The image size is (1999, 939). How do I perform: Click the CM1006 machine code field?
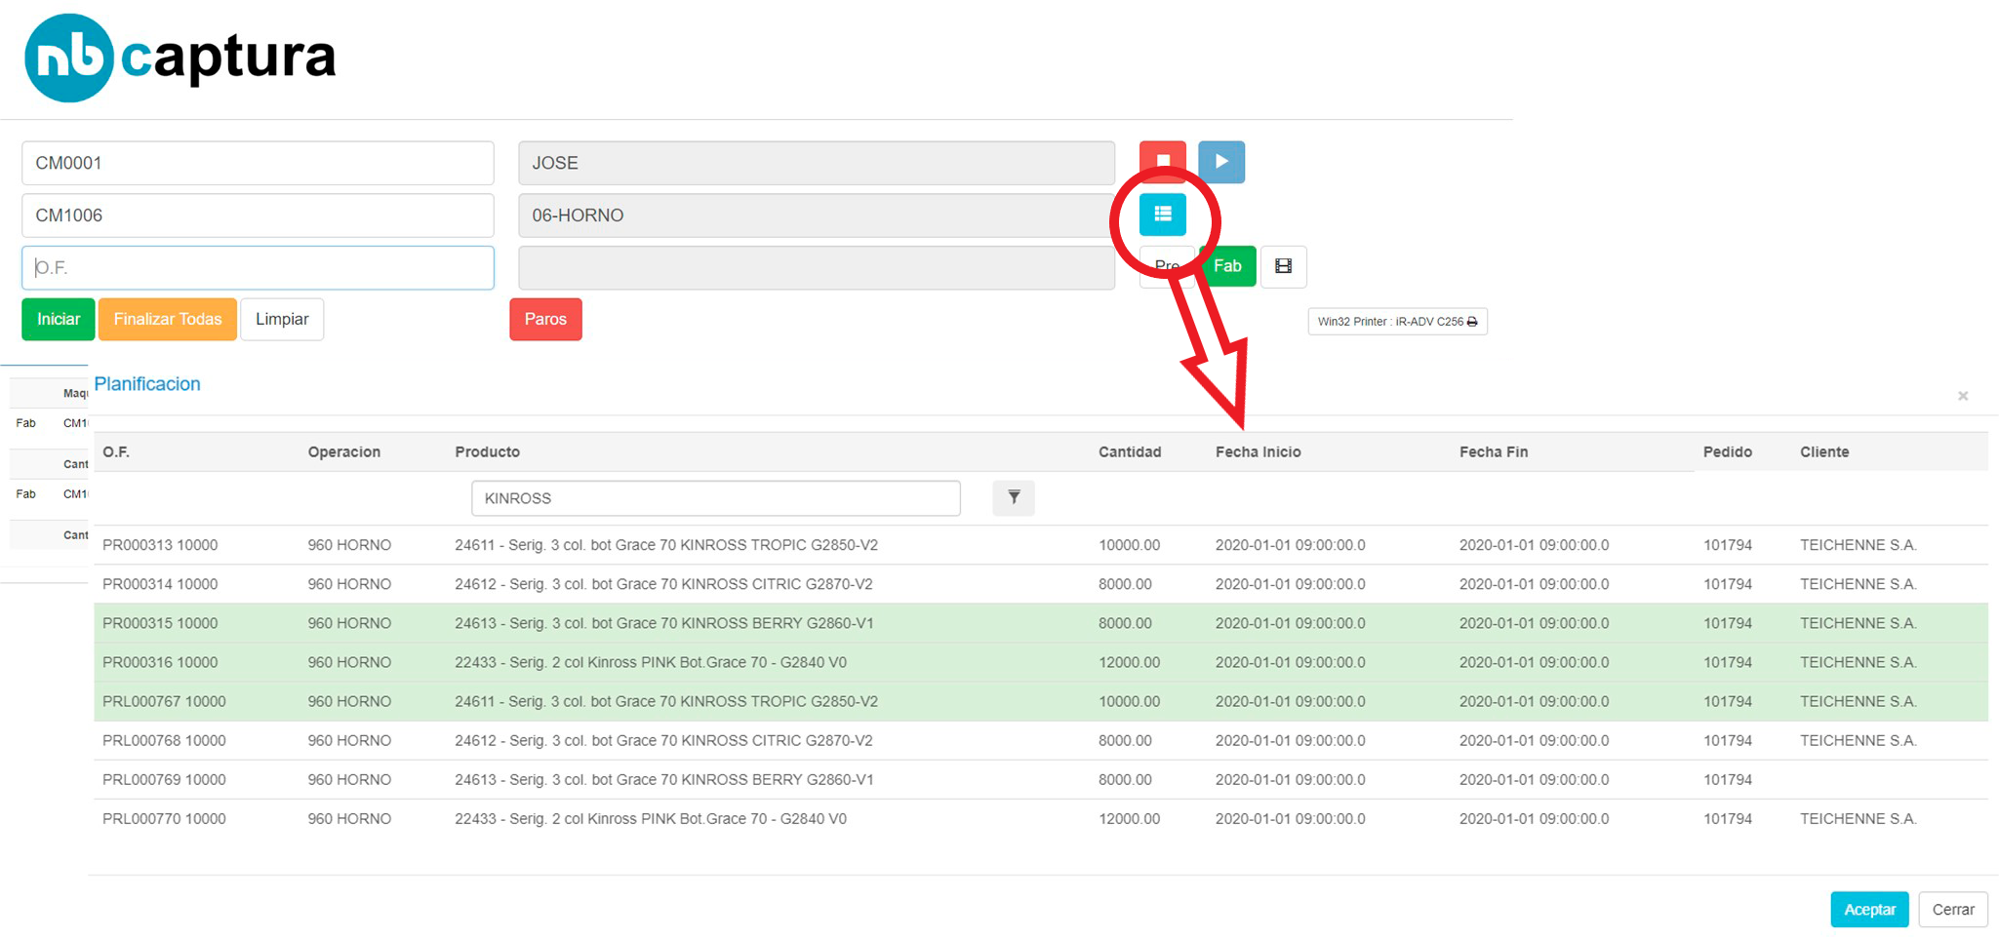pyautogui.click(x=258, y=215)
